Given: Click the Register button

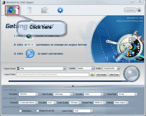Looking at the screenshot, I should (130, 10).
